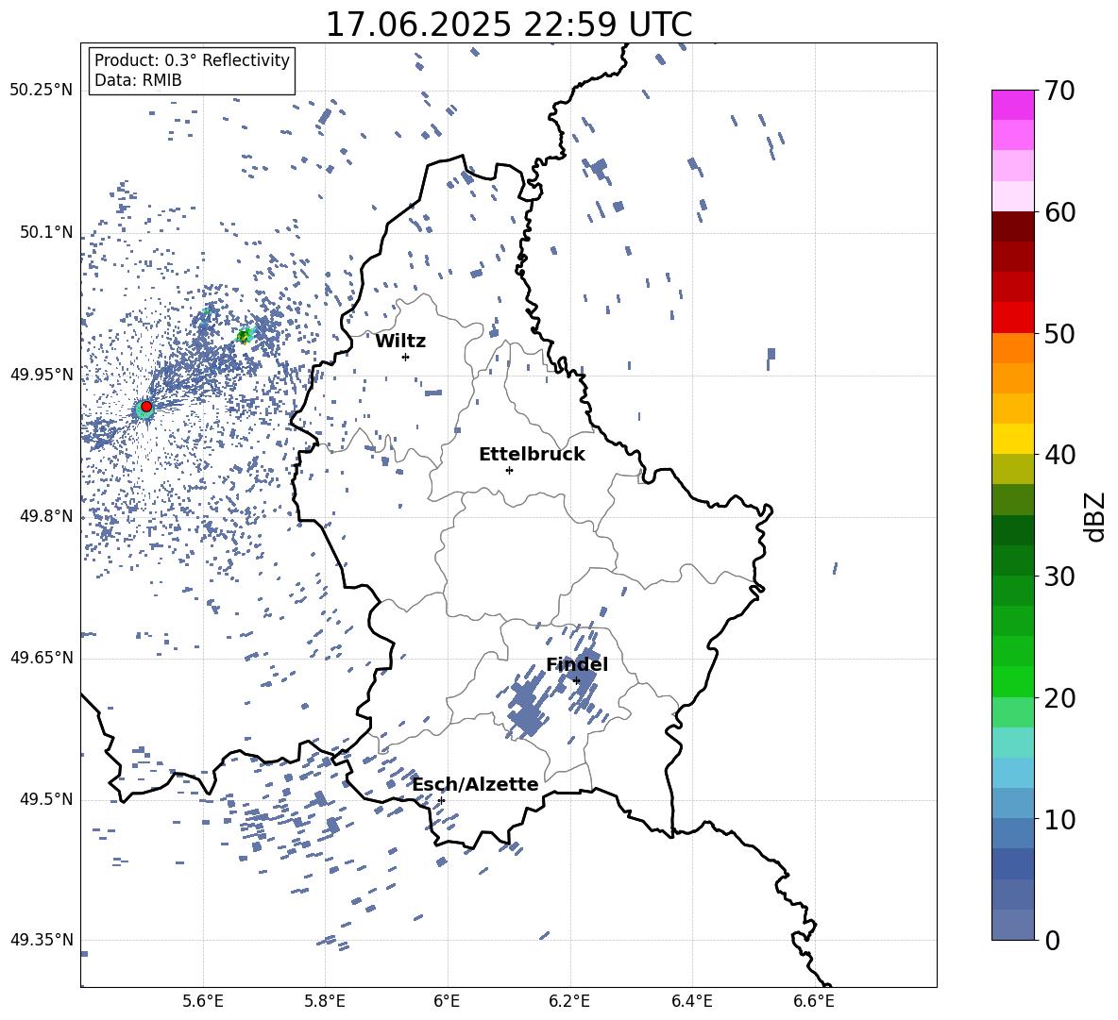Click the 6°E longitude label
The height and width of the screenshot is (1020, 1118).
447,1001
